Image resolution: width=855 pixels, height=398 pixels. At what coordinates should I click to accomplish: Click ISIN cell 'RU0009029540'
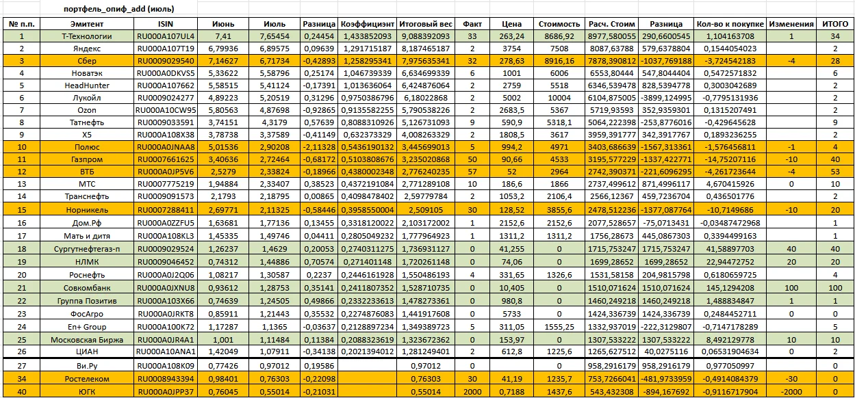[x=164, y=61]
